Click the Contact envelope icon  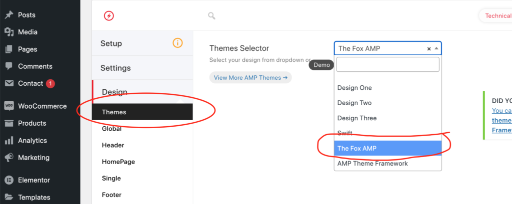point(9,83)
